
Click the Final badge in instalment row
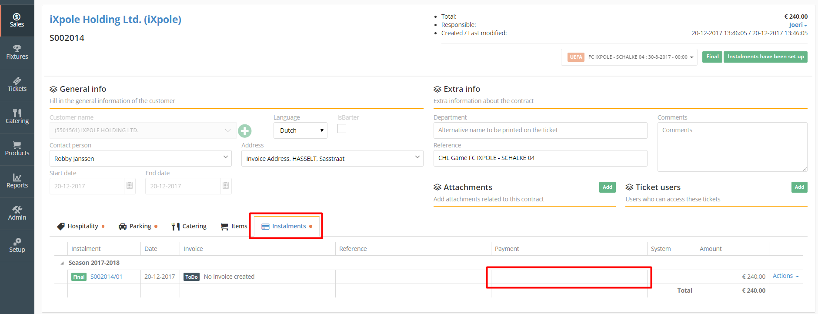[79, 277]
